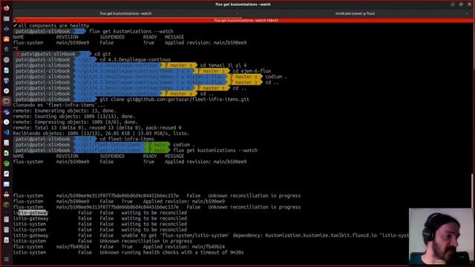Click the 'cd git' command
The image size is (475, 267).
coord(102,54)
